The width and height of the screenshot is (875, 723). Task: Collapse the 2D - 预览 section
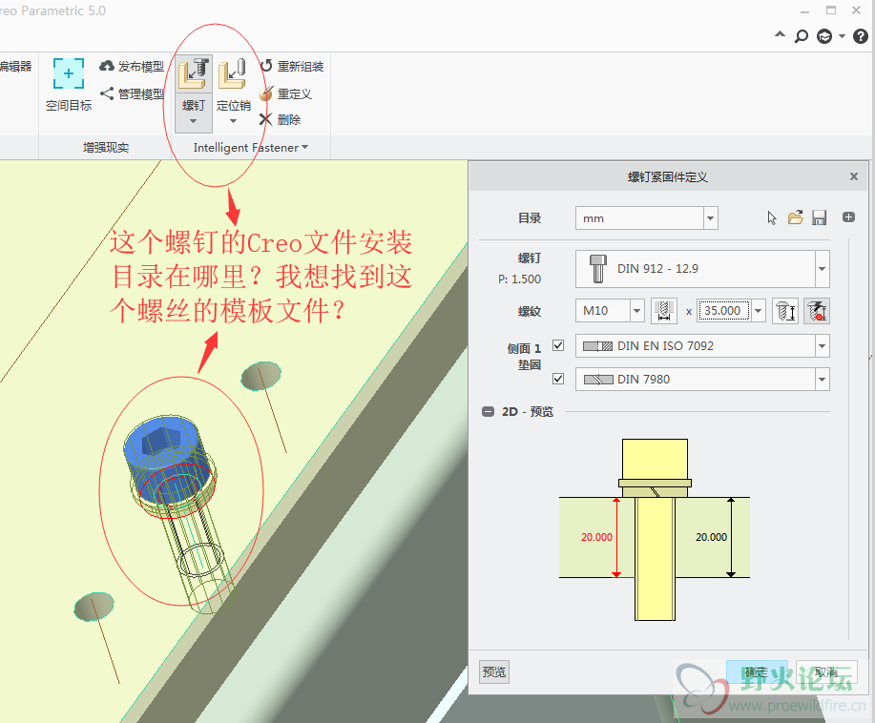coord(488,412)
